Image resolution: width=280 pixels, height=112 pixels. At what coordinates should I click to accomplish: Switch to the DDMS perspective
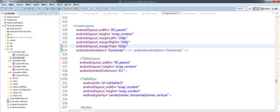coord(266,8)
